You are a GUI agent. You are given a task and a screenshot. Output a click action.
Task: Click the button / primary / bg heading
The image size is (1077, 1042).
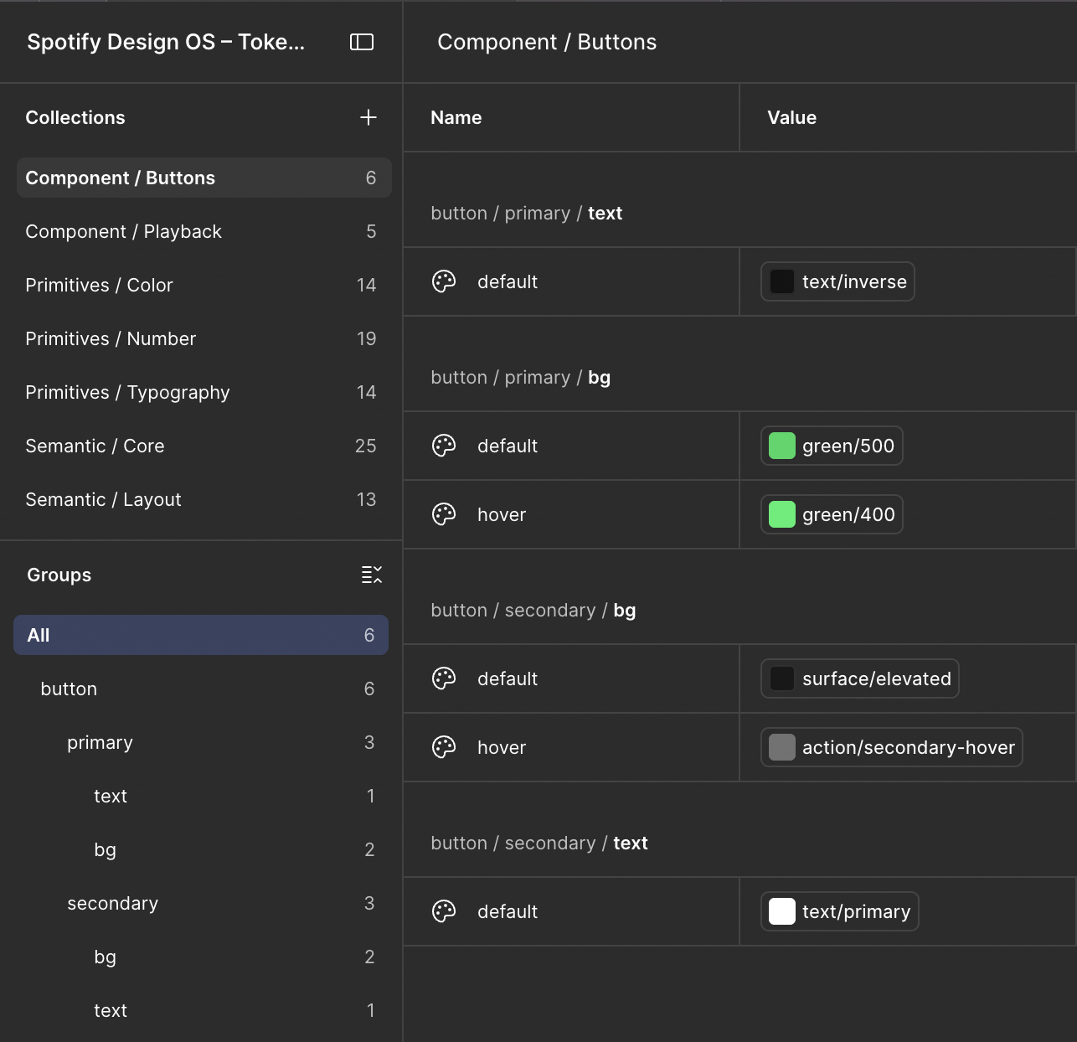click(x=521, y=377)
